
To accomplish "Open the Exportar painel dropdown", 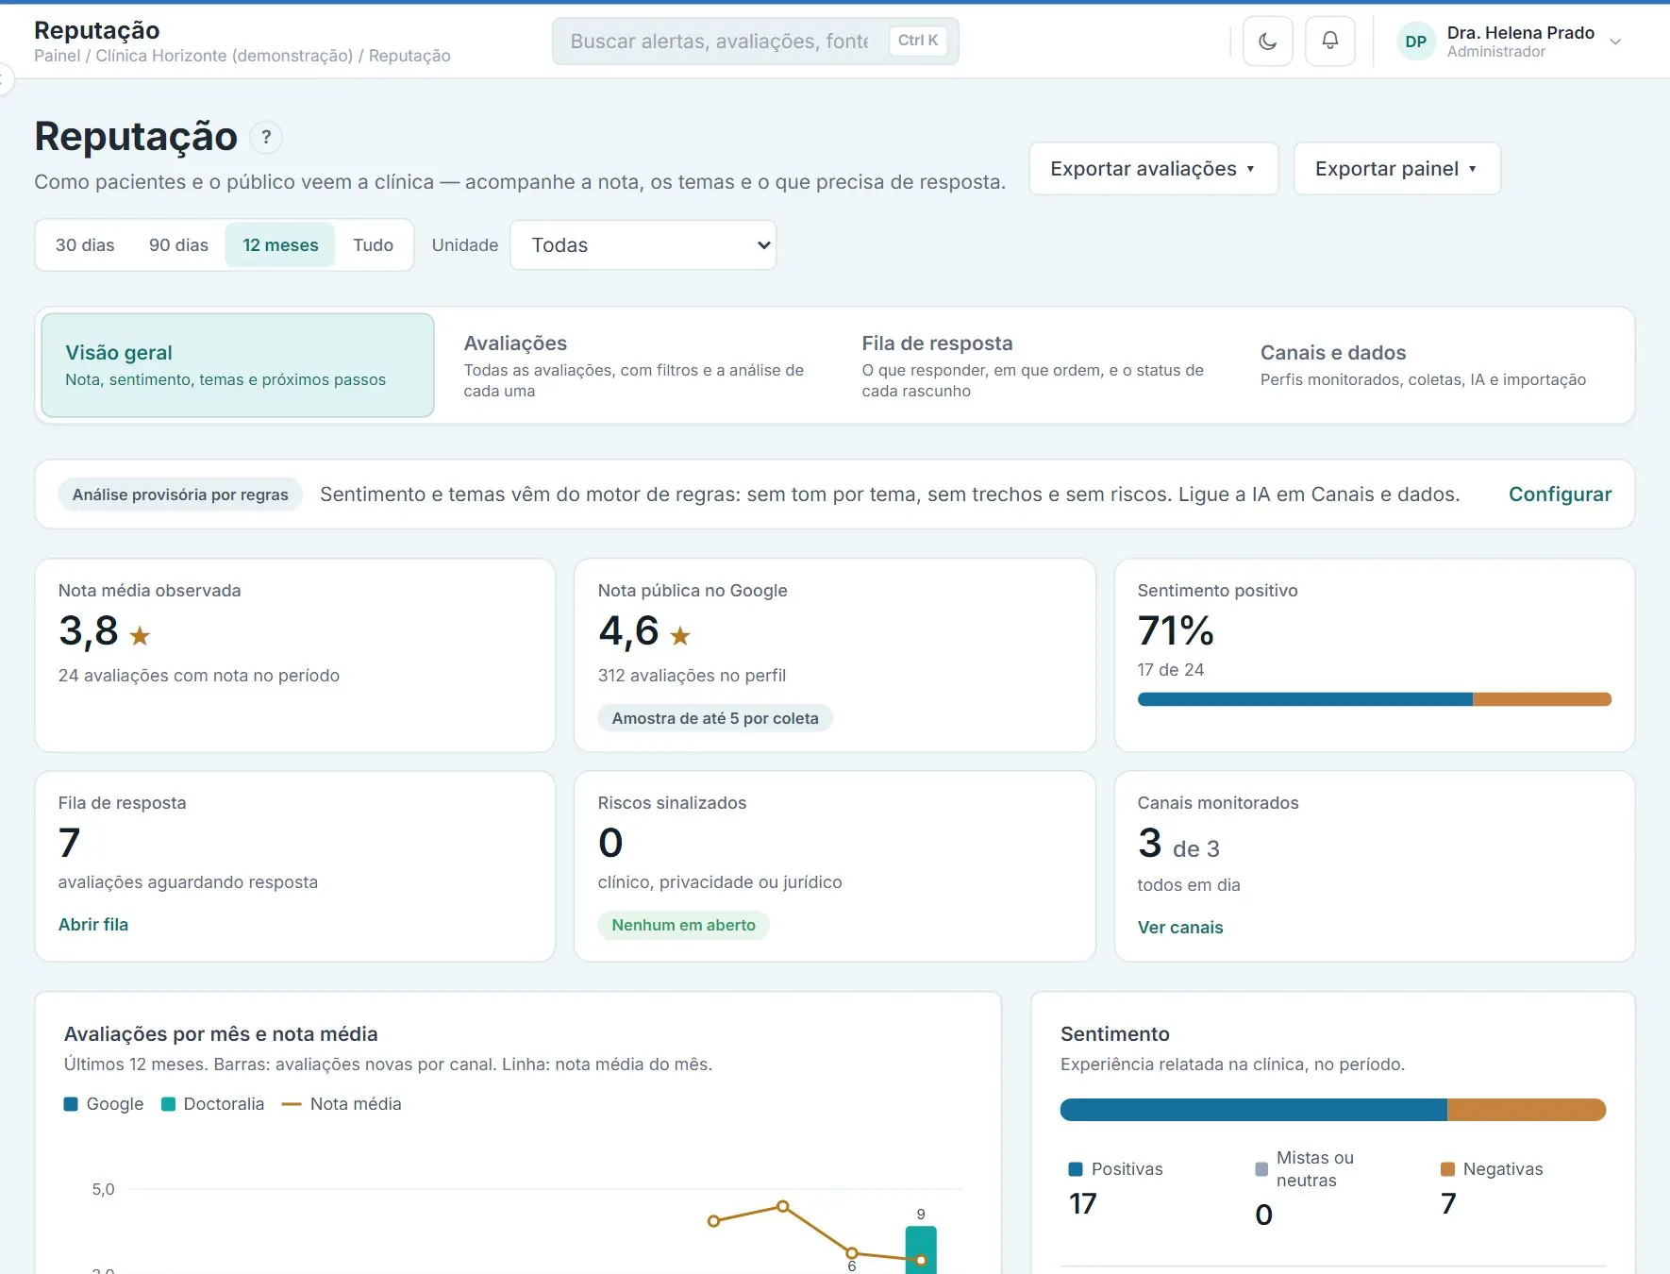I will (x=1396, y=169).
